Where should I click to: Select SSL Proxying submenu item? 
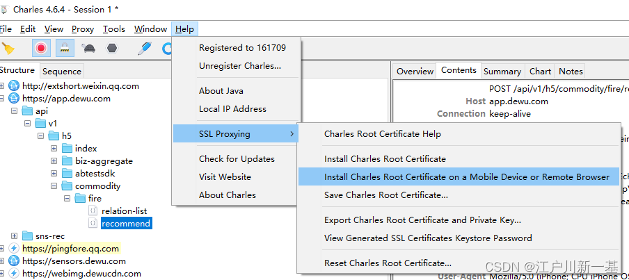236,133
